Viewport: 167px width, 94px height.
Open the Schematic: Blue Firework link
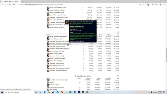pyautogui.click(x=56, y=56)
